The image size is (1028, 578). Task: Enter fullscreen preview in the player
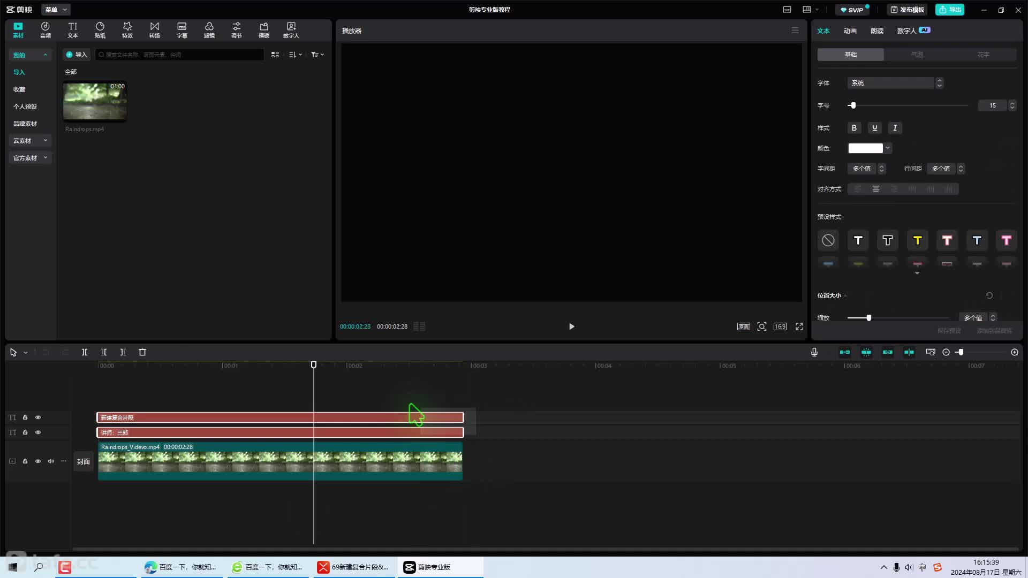tap(799, 326)
